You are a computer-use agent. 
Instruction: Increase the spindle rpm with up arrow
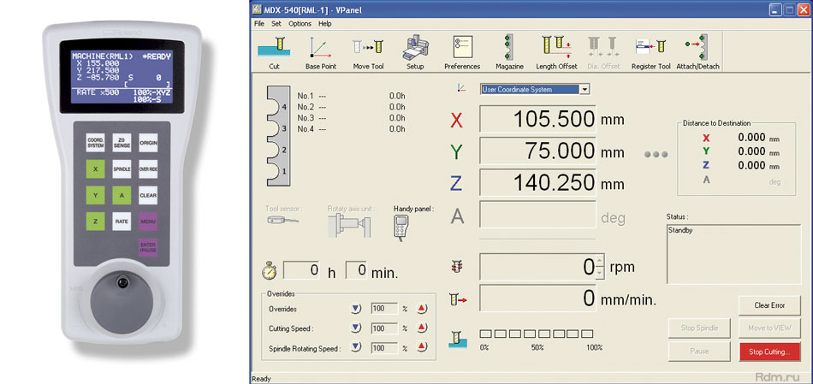point(601,262)
